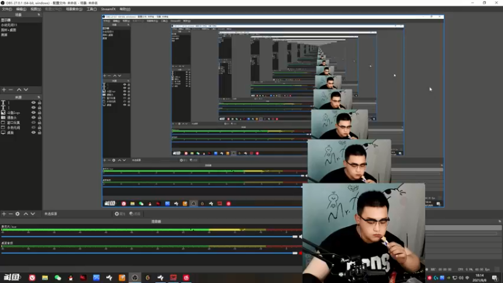This screenshot has height=283, width=503.
Task: Open the network status tray icon
Action: pyautogui.click(x=455, y=278)
